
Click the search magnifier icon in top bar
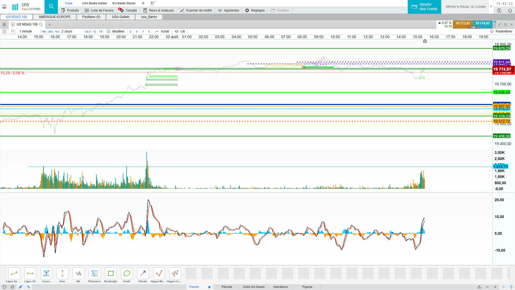[x=51, y=7]
